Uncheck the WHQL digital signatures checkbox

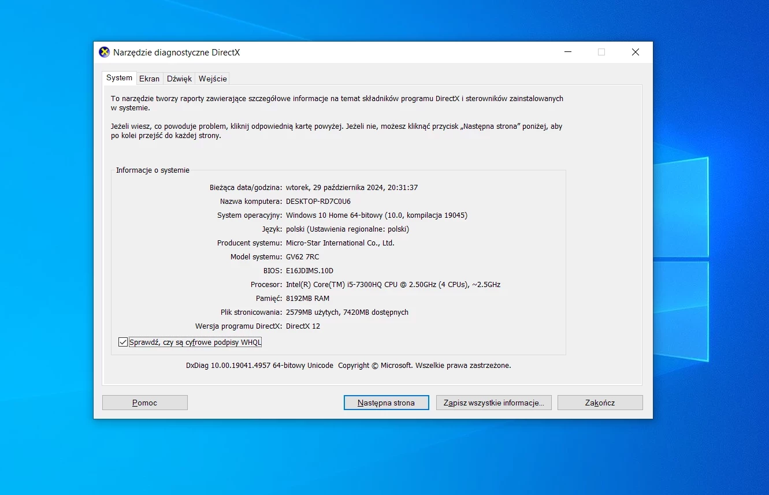[122, 343]
